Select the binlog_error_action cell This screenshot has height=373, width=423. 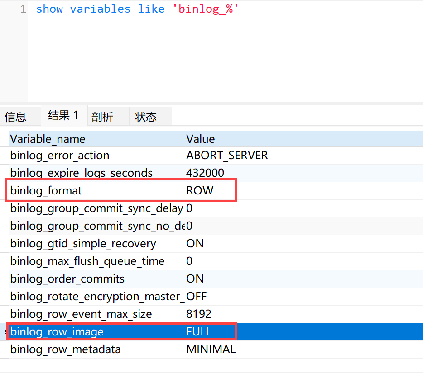(x=97, y=156)
